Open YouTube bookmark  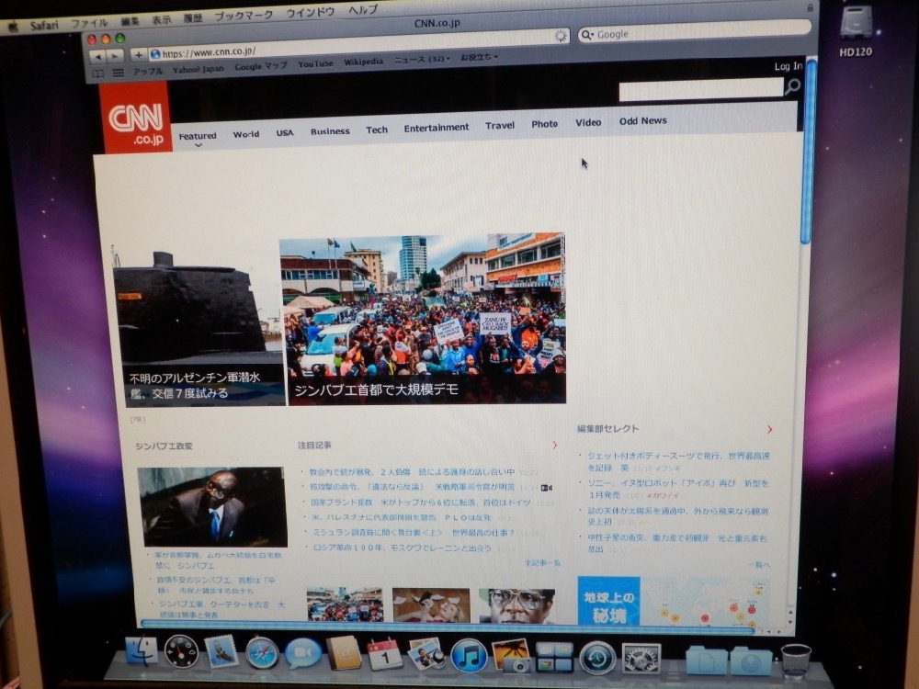click(315, 64)
